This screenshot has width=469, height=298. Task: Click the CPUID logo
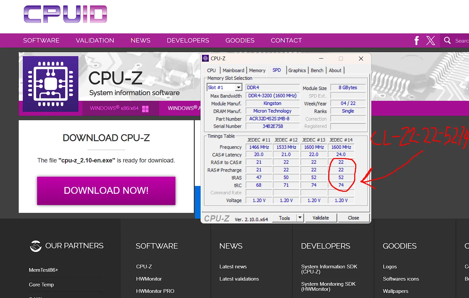pos(65,14)
